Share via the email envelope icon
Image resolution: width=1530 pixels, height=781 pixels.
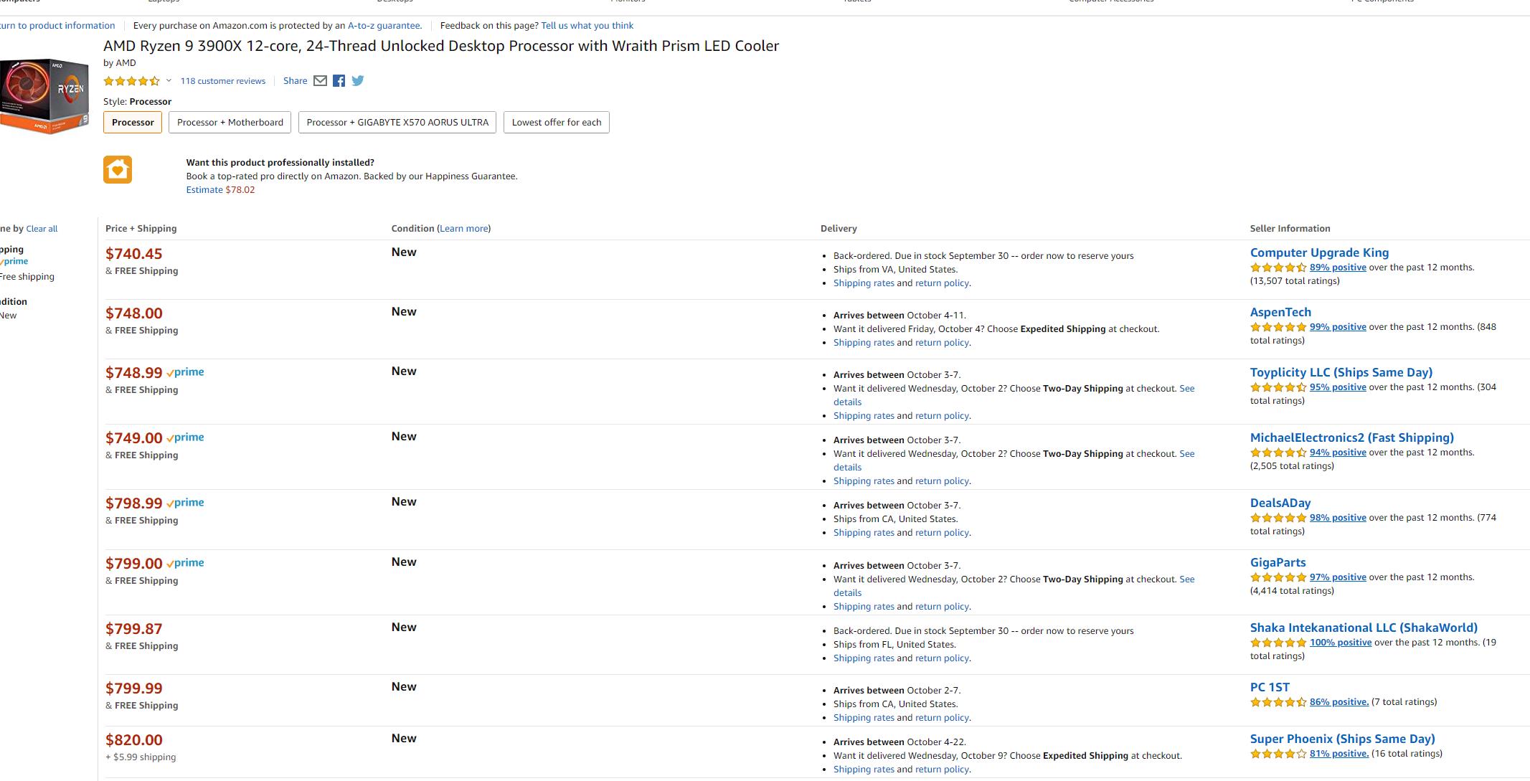point(320,81)
